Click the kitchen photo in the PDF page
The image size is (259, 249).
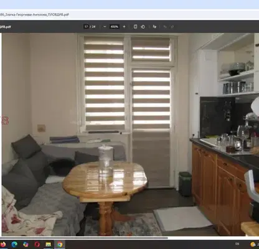[130, 134]
